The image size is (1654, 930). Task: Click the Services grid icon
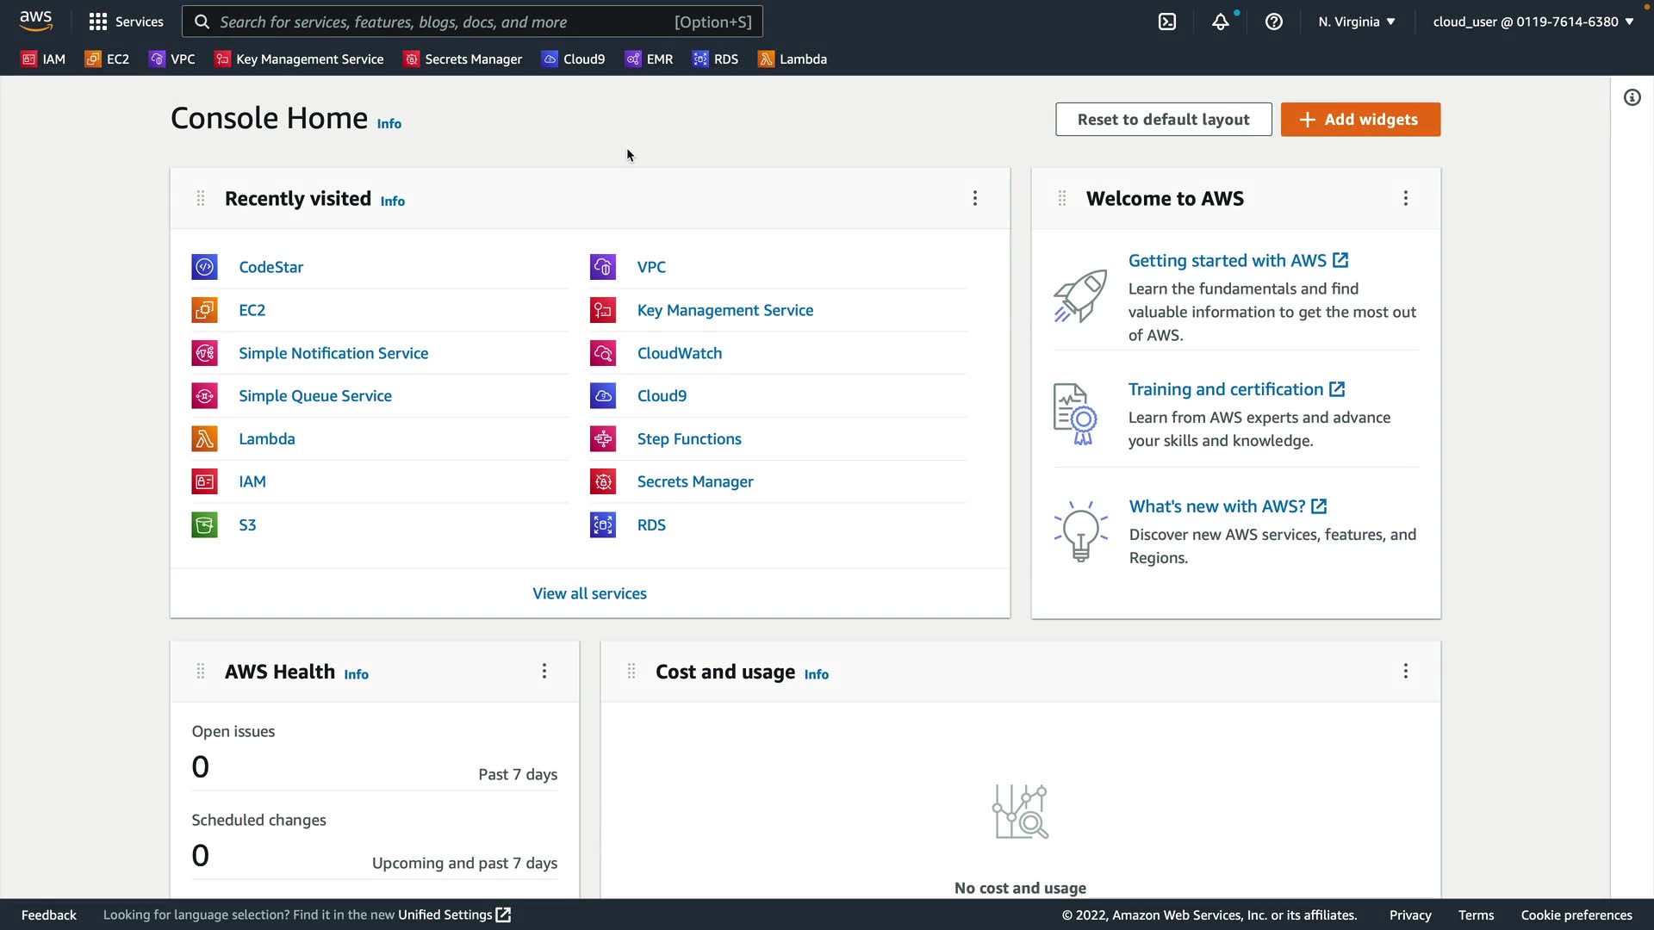98,22
